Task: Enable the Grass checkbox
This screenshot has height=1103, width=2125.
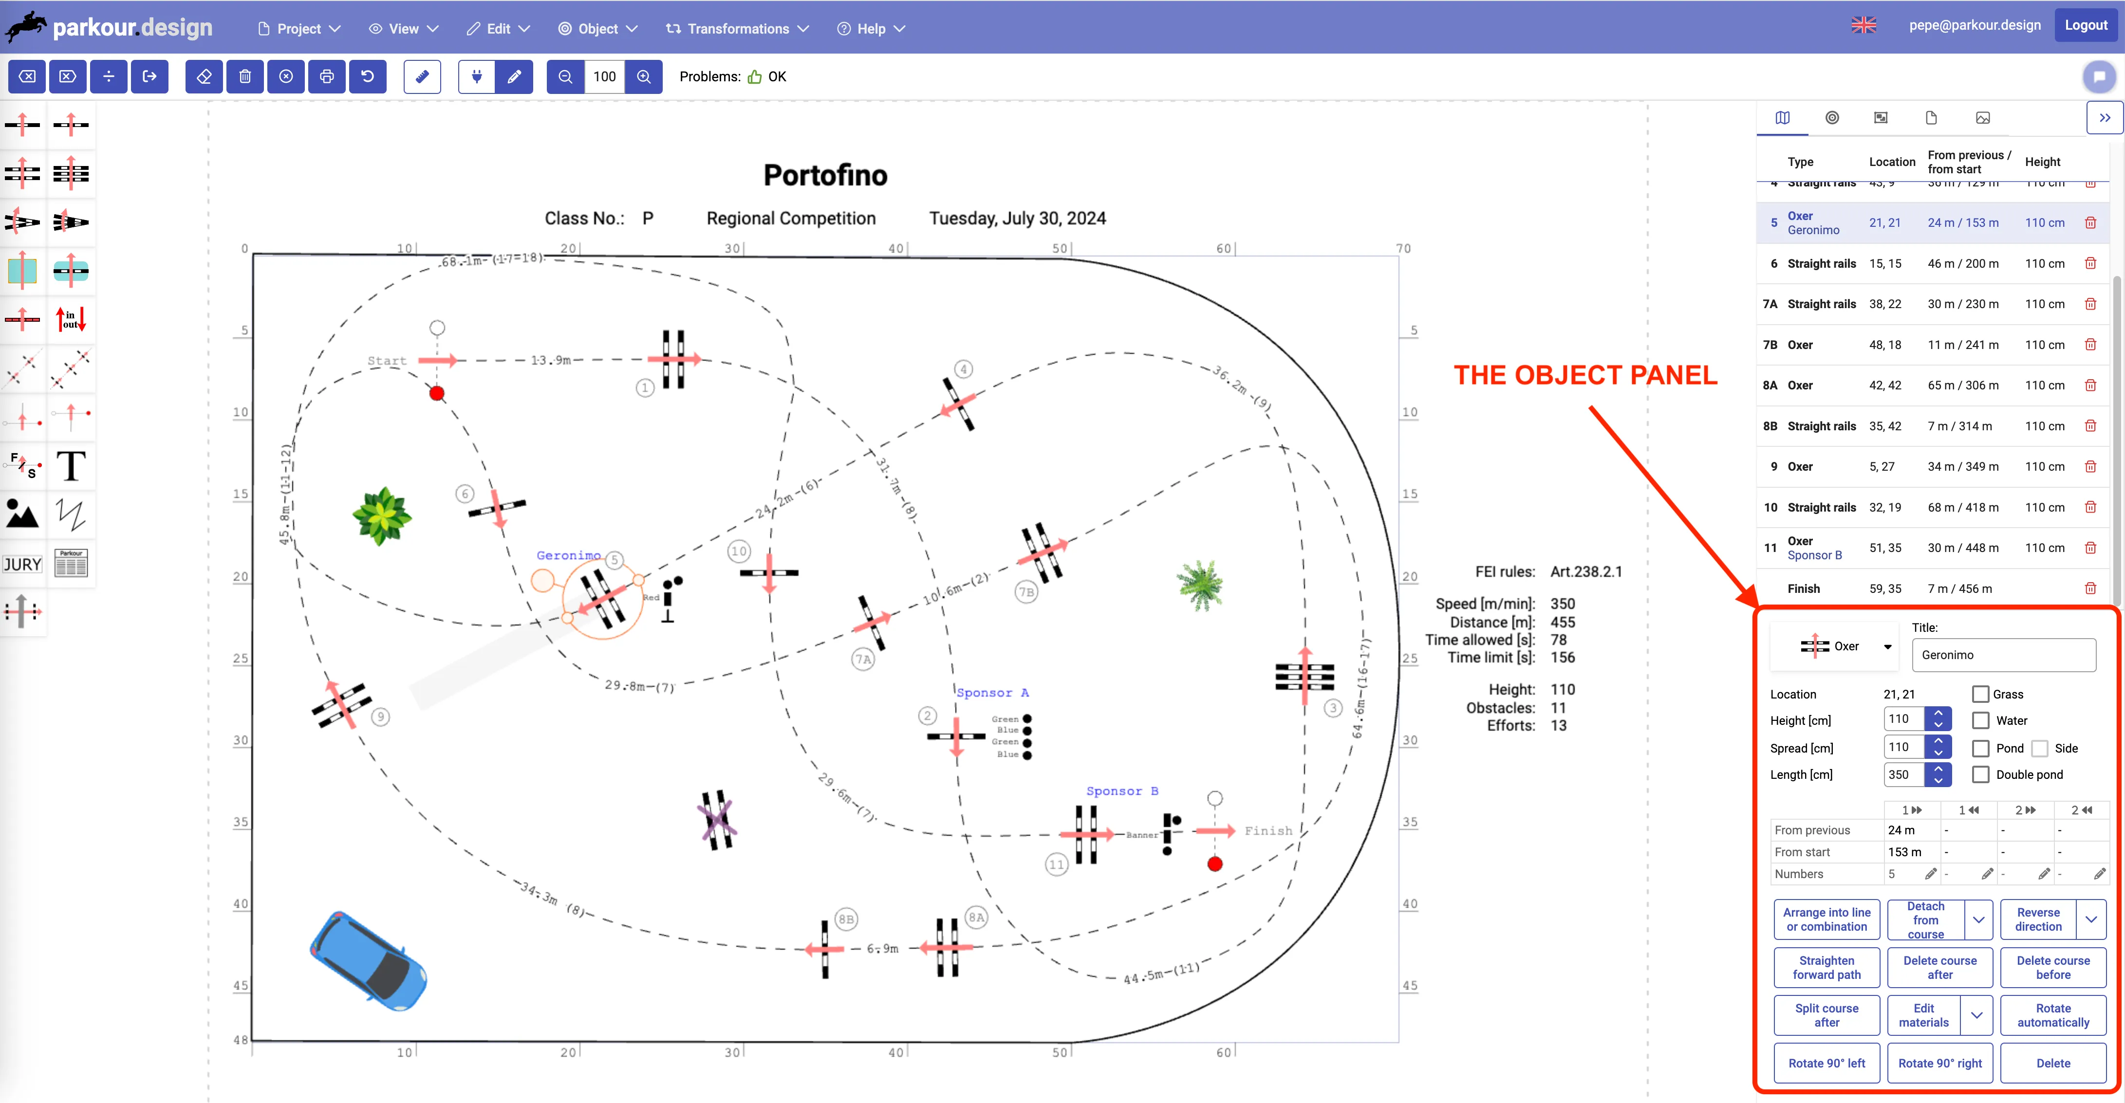Action: 1980,694
